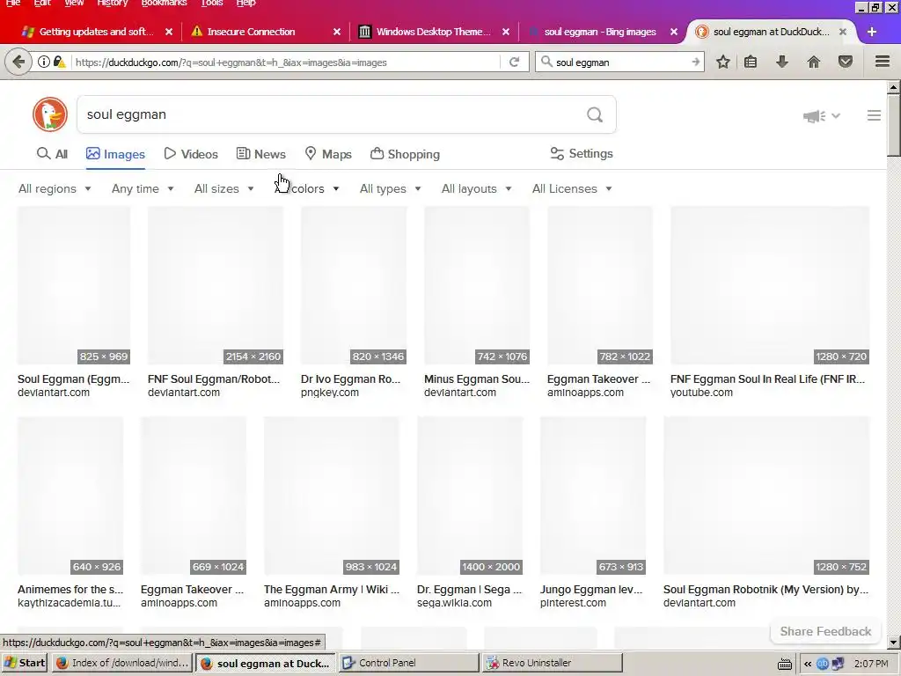
Task: Open the Settings dropdown on DuckDuckGo
Action: coord(582,153)
